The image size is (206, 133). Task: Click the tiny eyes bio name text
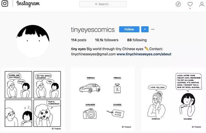coord(78,49)
